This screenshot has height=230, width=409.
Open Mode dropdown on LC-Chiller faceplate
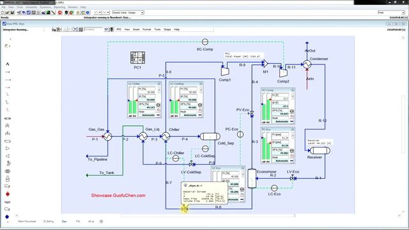click(147, 115)
